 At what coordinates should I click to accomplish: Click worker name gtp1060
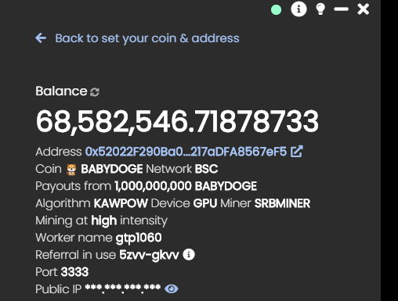coord(139,238)
